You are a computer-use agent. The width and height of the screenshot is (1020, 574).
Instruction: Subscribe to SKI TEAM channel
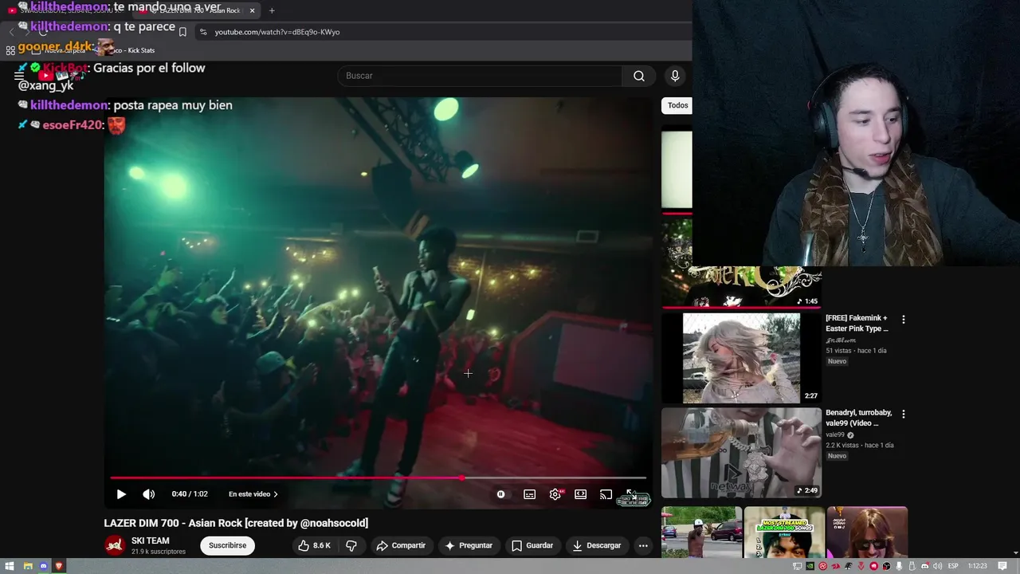click(227, 545)
